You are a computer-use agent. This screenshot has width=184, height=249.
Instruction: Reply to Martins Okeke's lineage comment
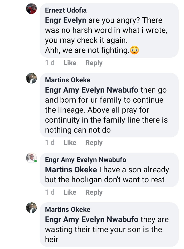click(94, 143)
